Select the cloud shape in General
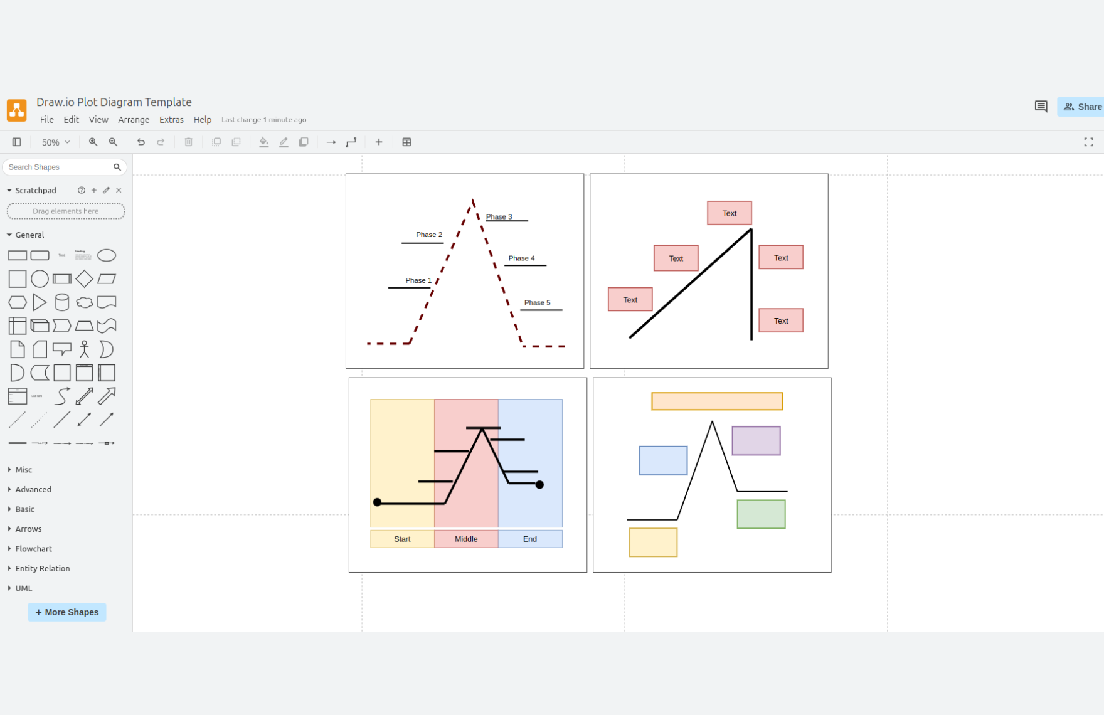This screenshot has height=715, width=1104. (x=84, y=302)
